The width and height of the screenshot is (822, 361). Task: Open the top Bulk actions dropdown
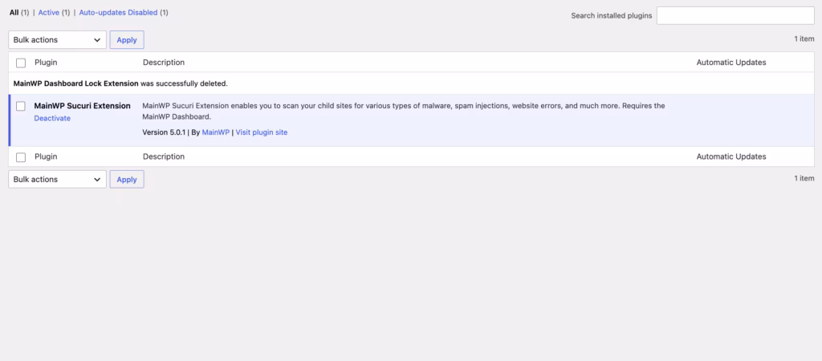coord(57,40)
